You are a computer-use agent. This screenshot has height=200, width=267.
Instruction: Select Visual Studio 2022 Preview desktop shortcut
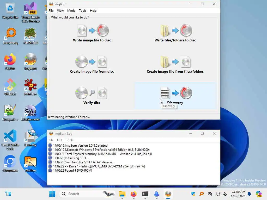(31, 12)
